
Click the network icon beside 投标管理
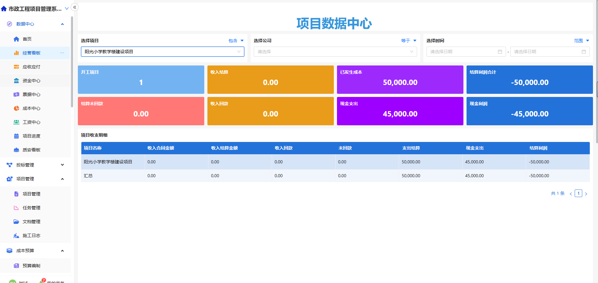pos(9,165)
